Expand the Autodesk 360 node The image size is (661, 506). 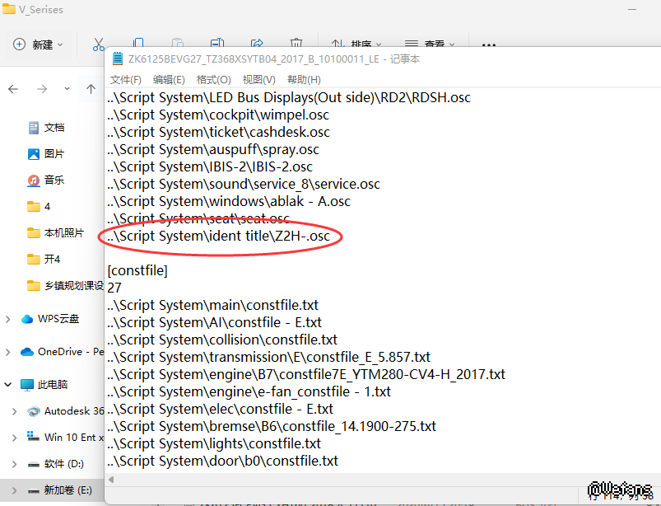coord(14,411)
